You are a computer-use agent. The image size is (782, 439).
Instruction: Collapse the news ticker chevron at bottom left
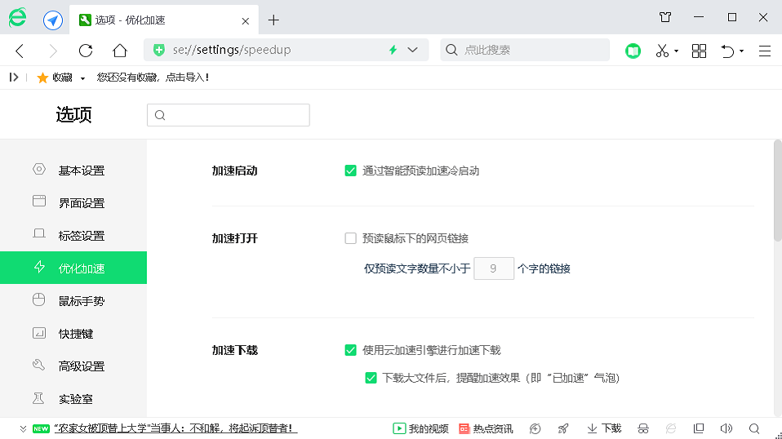23,428
